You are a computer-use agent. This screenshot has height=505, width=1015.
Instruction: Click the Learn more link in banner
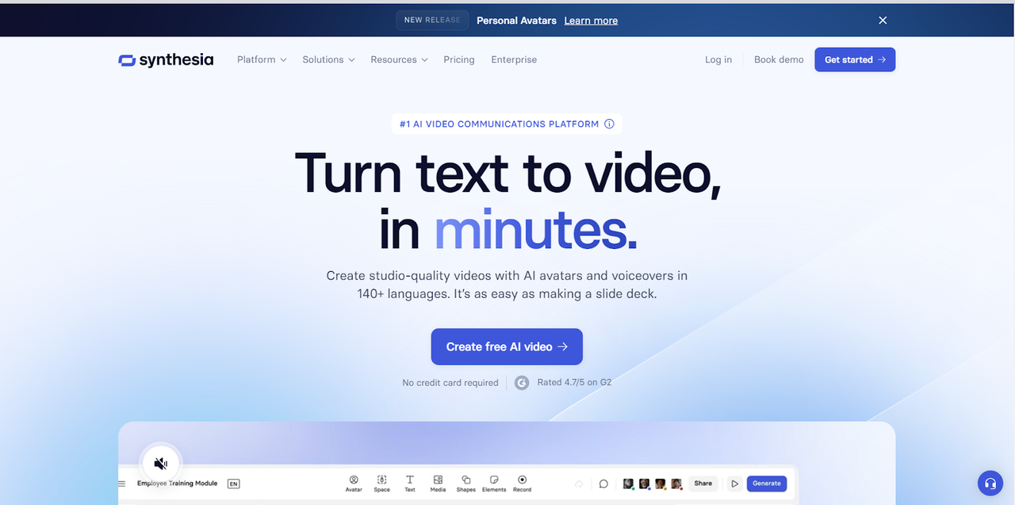591,21
